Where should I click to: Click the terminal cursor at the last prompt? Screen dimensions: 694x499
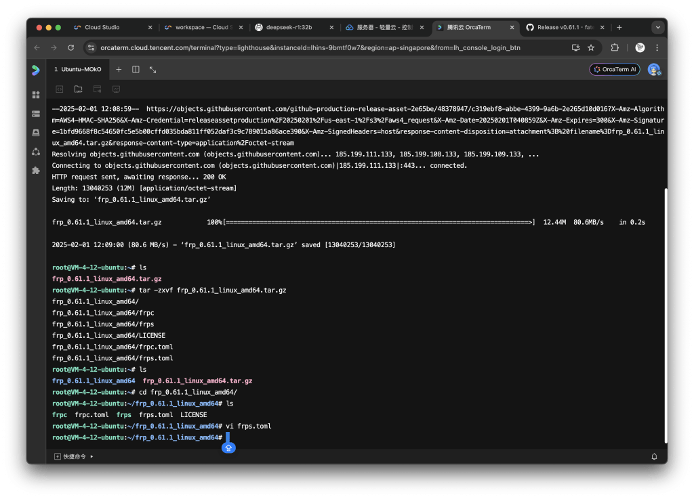pyautogui.click(x=228, y=437)
